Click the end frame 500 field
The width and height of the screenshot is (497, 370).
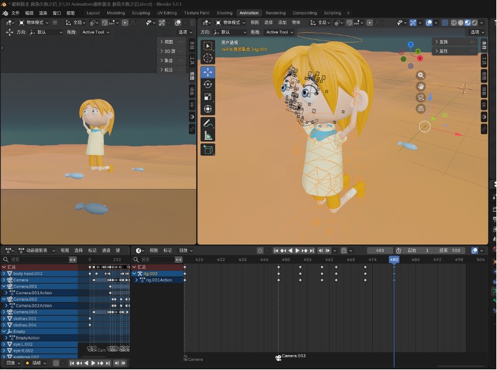pos(451,250)
